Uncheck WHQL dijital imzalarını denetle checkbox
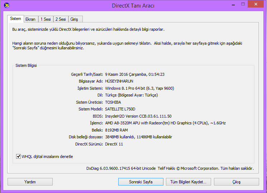Image resolution: width=267 pixels, height=193 pixels. click(18, 156)
